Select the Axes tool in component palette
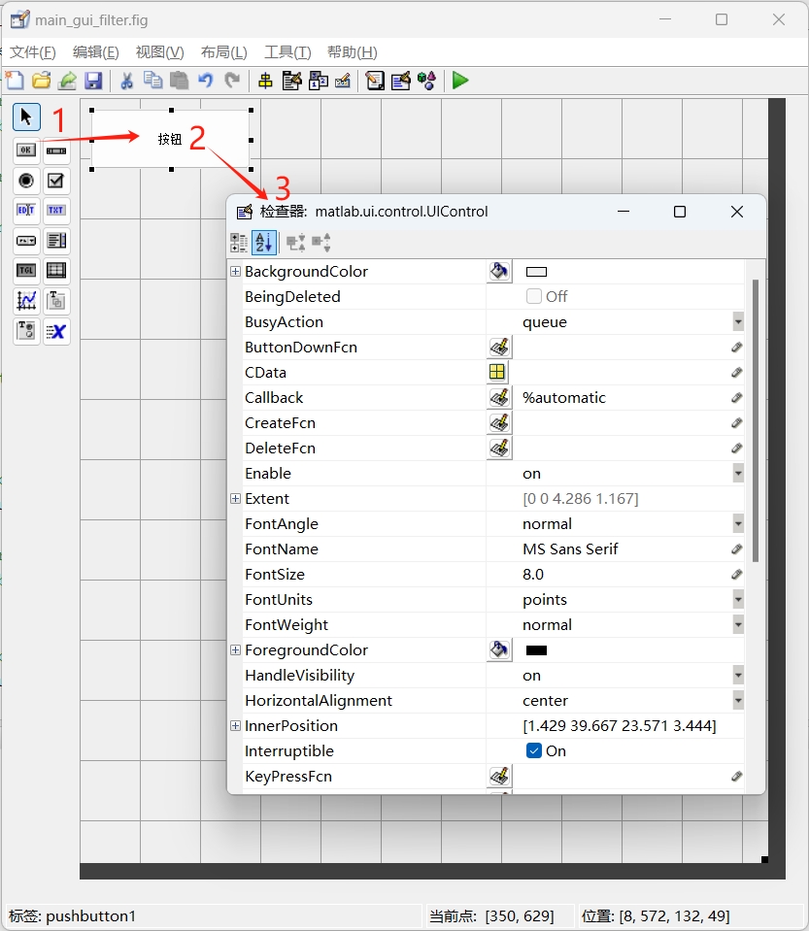809x931 pixels. click(x=26, y=301)
